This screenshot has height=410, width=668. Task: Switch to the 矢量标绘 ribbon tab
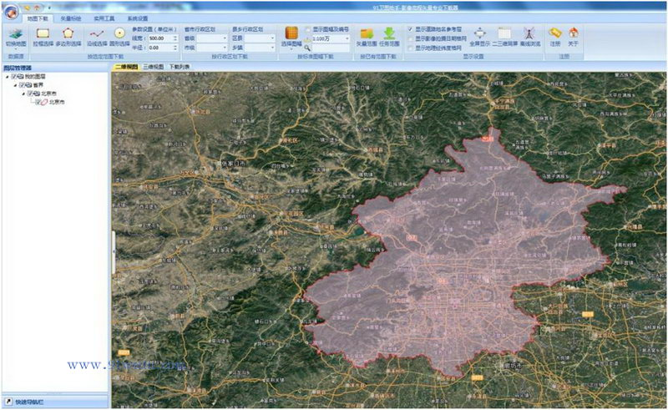(71, 18)
